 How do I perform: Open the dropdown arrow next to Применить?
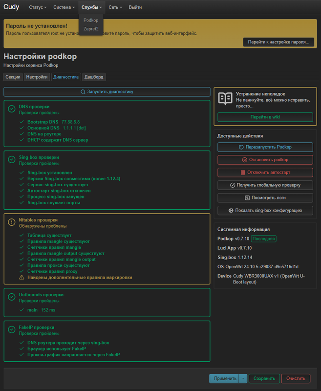(x=243, y=378)
